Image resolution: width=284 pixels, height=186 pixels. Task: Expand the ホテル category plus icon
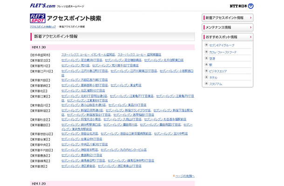point(206,77)
